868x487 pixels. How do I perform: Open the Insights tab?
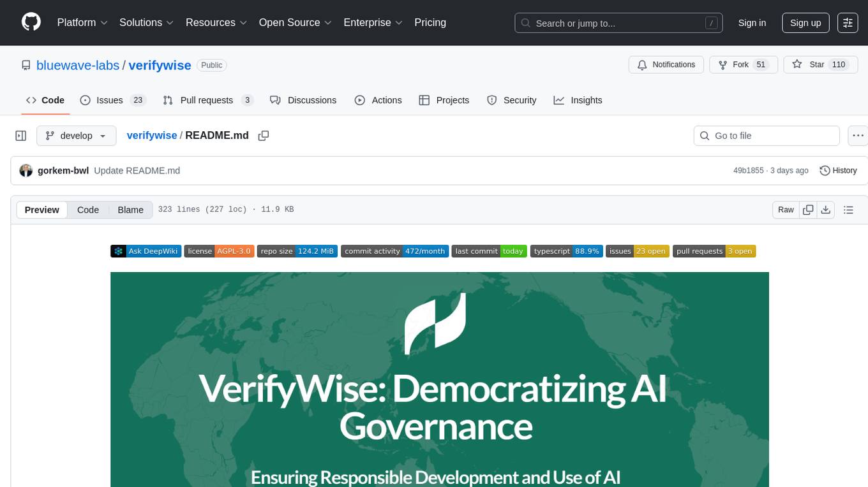(x=578, y=100)
